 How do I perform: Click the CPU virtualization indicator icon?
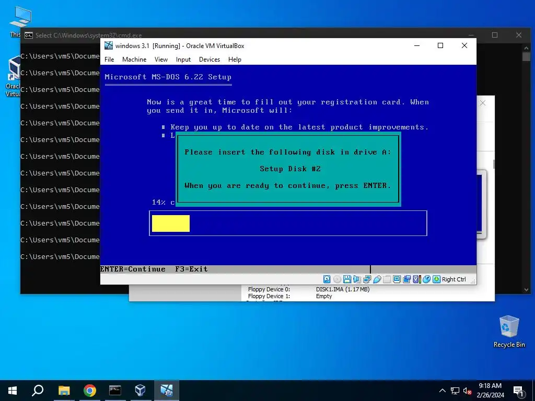[x=416, y=279]
